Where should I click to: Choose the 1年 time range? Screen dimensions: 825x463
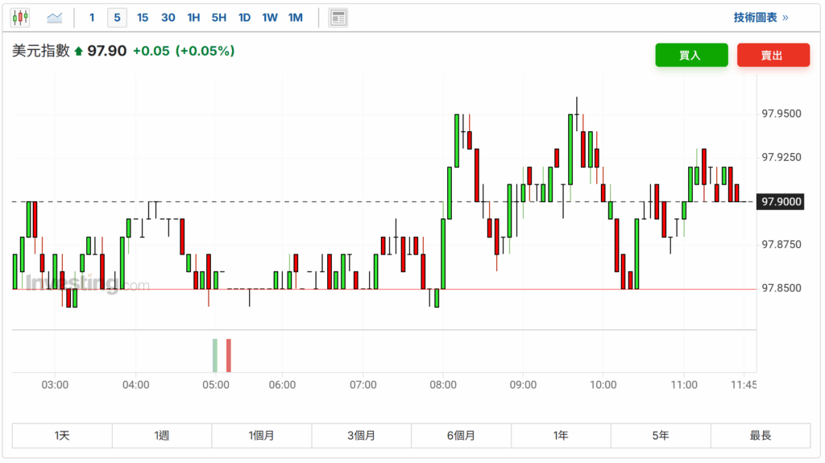tap(561, 436)
